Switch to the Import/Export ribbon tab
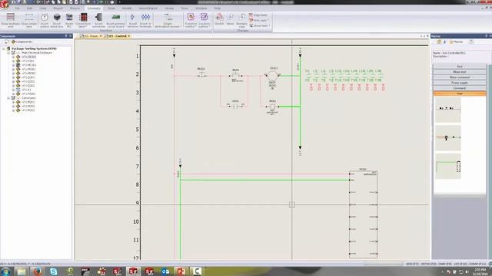 tap(148, 8)
